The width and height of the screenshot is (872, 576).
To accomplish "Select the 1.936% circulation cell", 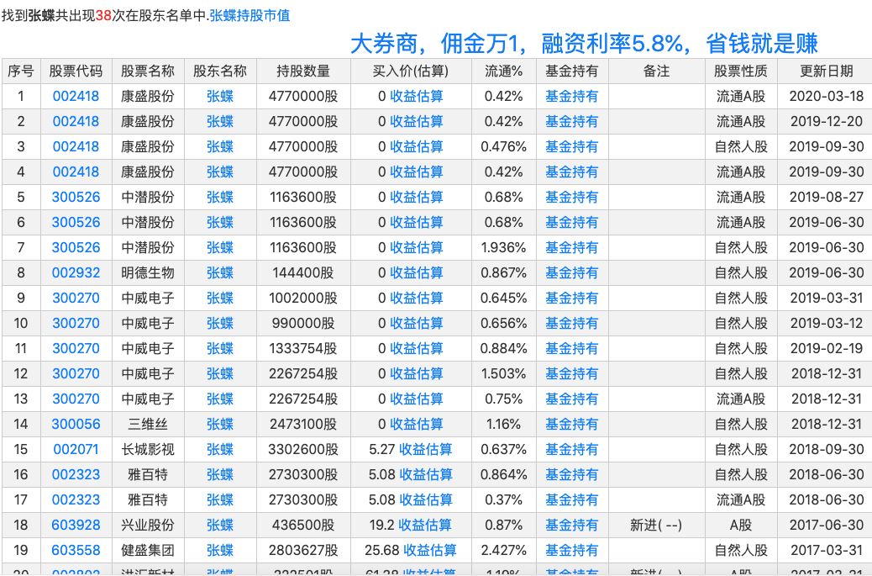I will tap(503, 248).
